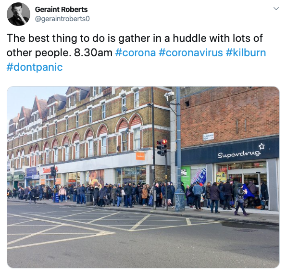This screenshot has width=287, height=279.
Task: Click the Geraint Roberts display name
Action: 61,10
